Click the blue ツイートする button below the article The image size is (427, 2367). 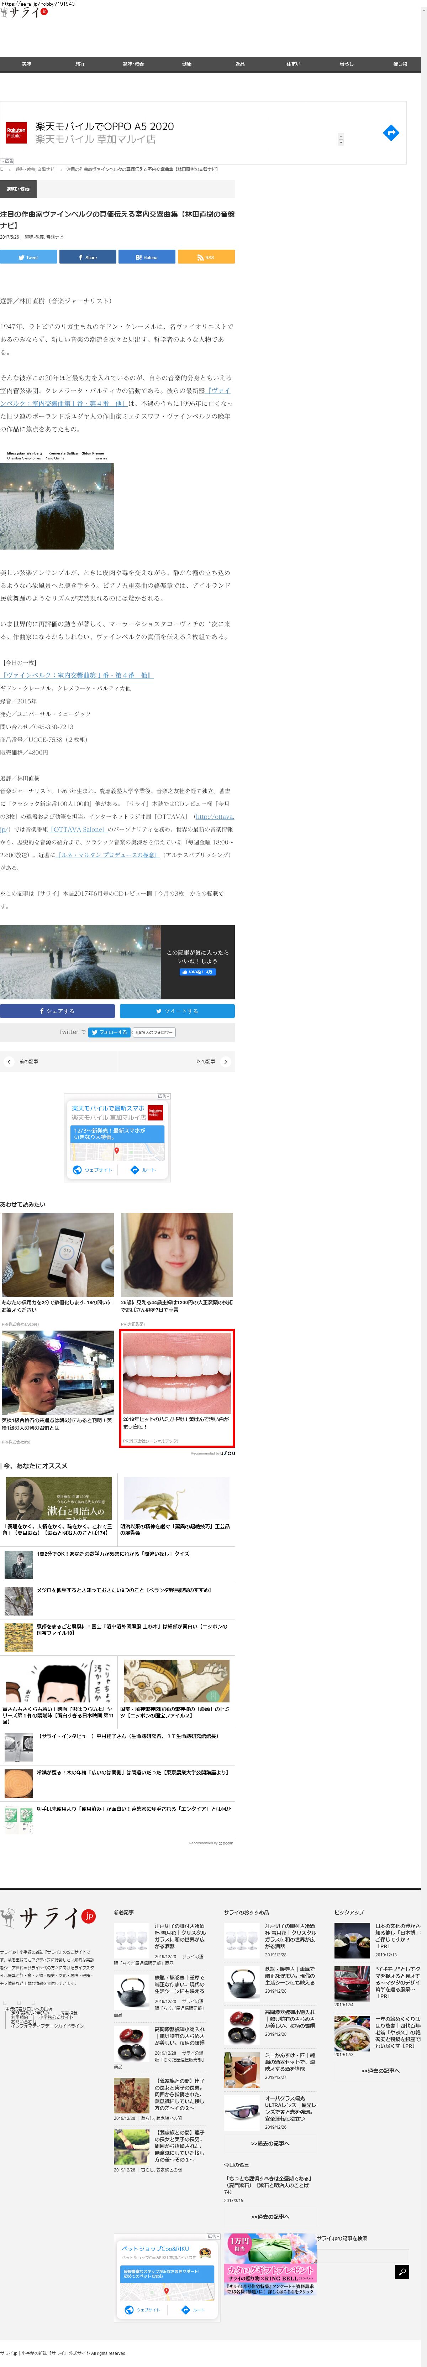pos(177,1011)
